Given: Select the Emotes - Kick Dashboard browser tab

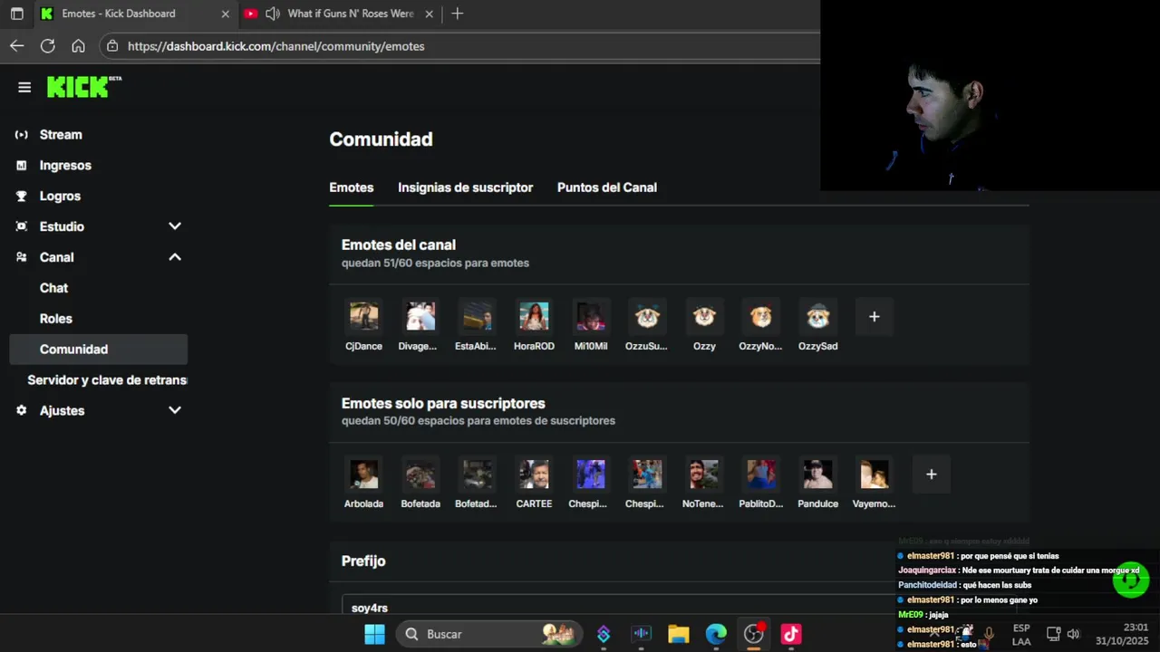Looking at the screenshot, I should tap(136, 14).
